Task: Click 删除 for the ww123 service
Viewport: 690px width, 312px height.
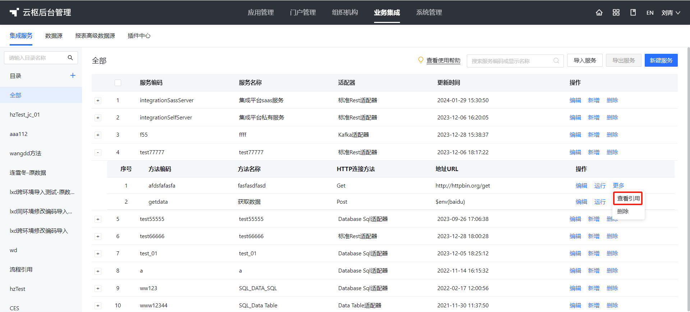Action: [612, 288]
